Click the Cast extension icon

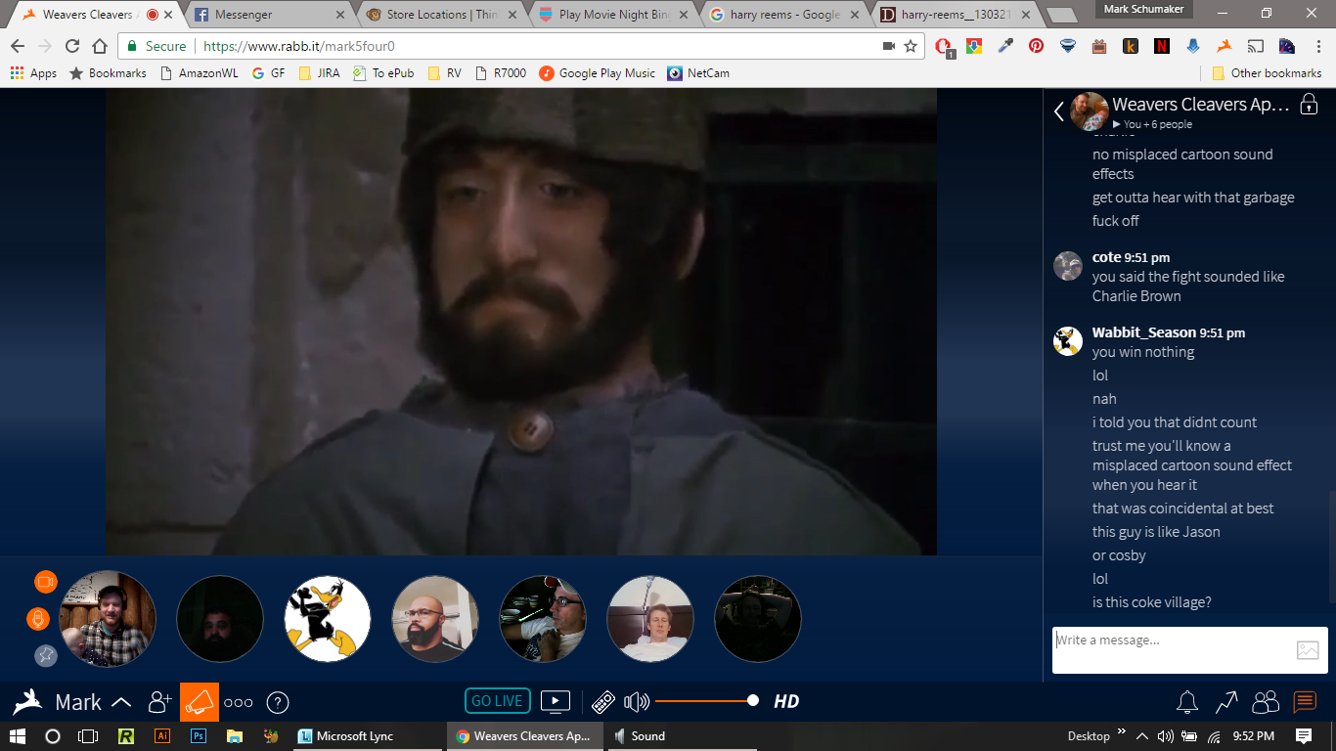1256,46
